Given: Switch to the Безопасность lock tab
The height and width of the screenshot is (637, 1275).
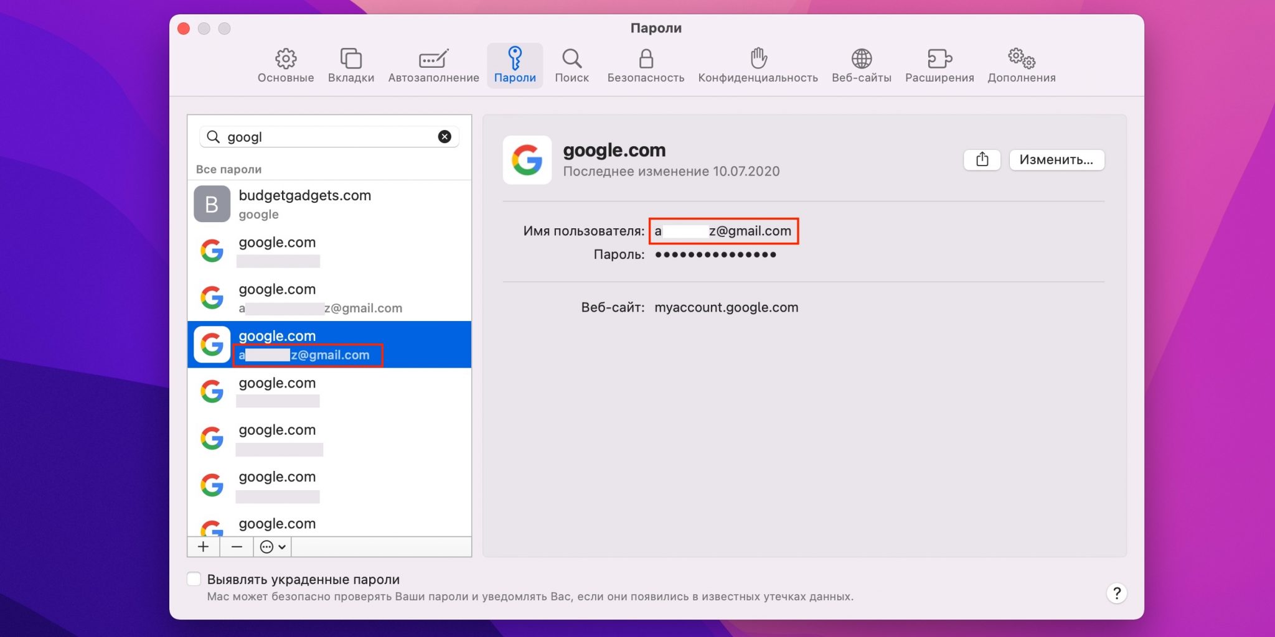Looking at the screenshot, I should [x=646, y=66].
